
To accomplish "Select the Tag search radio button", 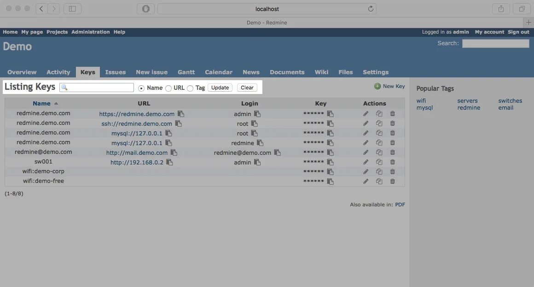I will click(x=190, y=88).
